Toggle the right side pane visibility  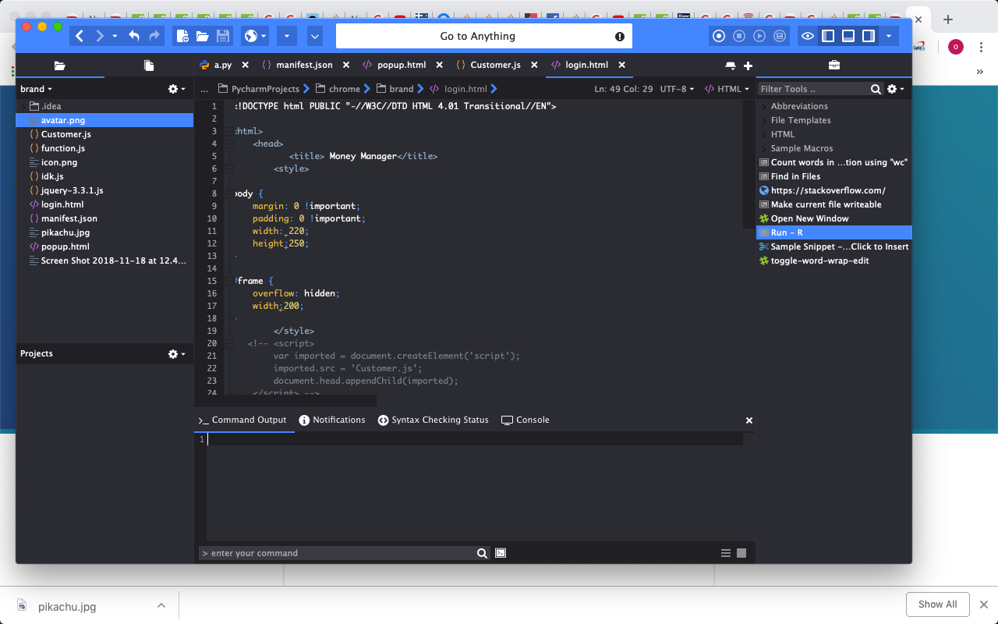(869, 36)
